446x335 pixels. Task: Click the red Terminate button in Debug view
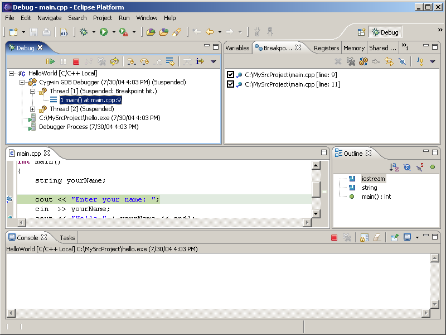point(76,62)
